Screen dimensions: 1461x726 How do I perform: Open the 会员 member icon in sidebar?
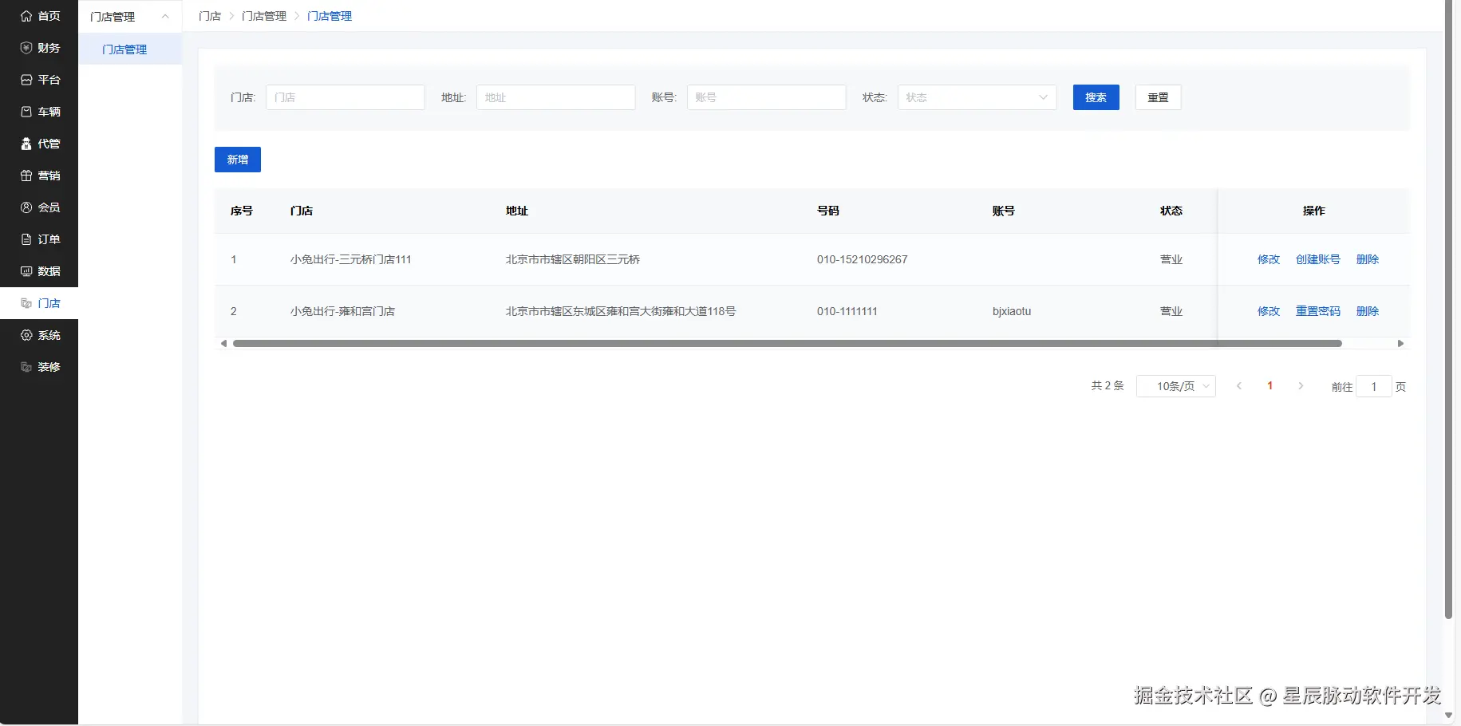(26, 207)
